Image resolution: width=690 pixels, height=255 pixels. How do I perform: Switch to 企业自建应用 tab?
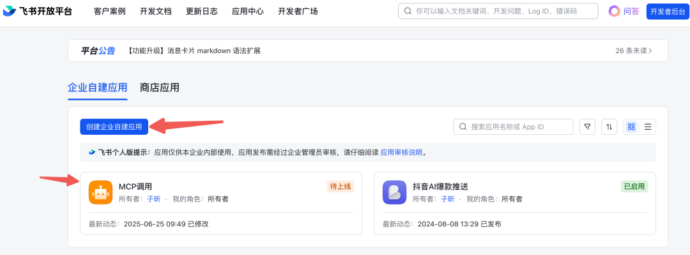point(97,87)
